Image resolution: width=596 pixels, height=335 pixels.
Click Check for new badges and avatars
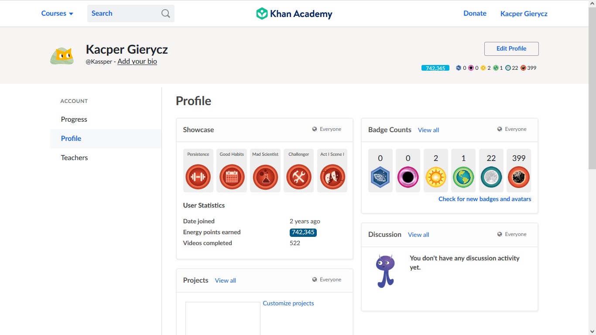coord(485,199)
